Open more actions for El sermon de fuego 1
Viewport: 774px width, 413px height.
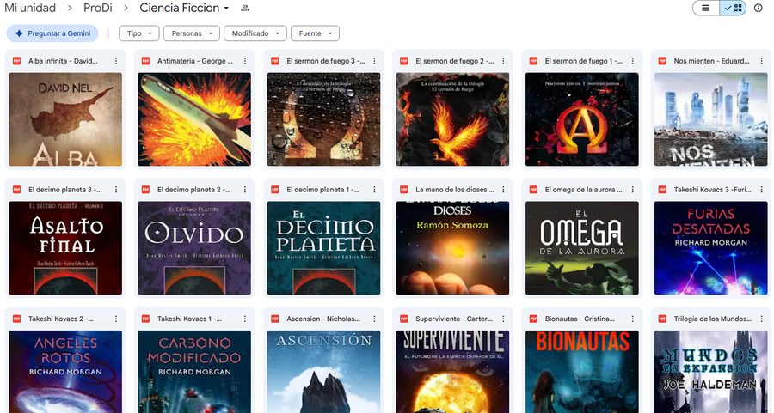tap(632, 61)
